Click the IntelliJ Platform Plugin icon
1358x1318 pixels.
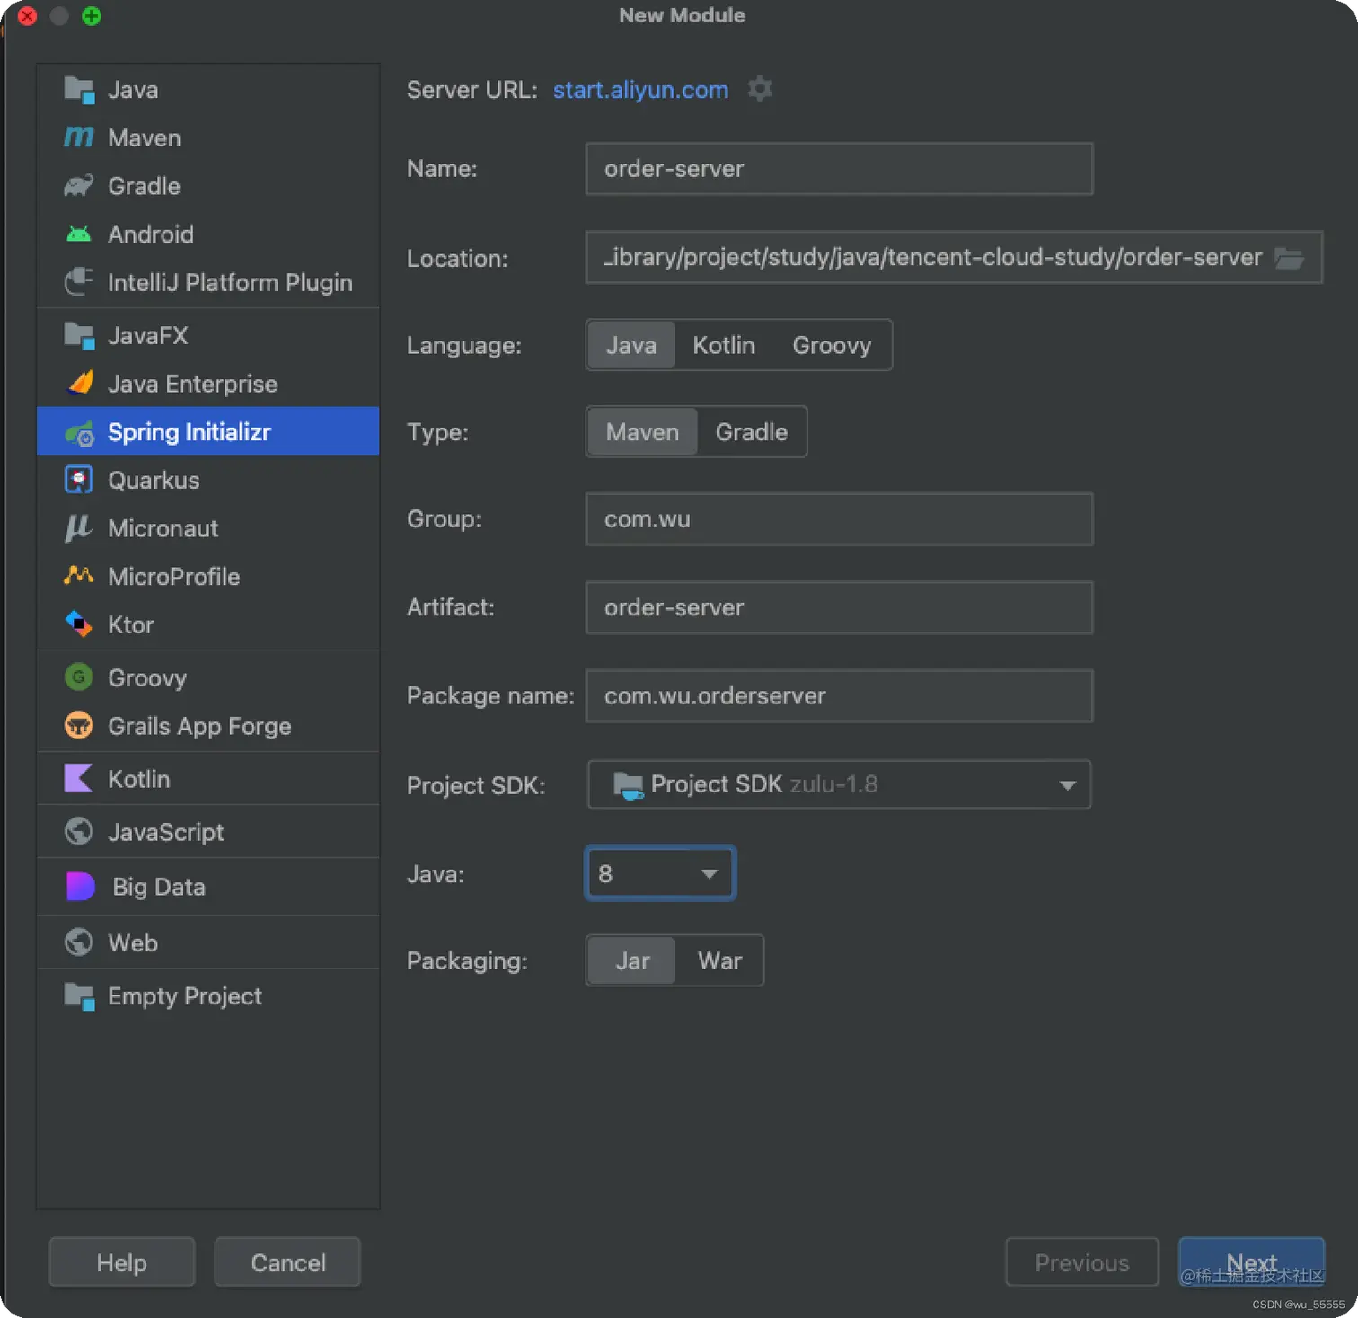click(x=79, y=282)
